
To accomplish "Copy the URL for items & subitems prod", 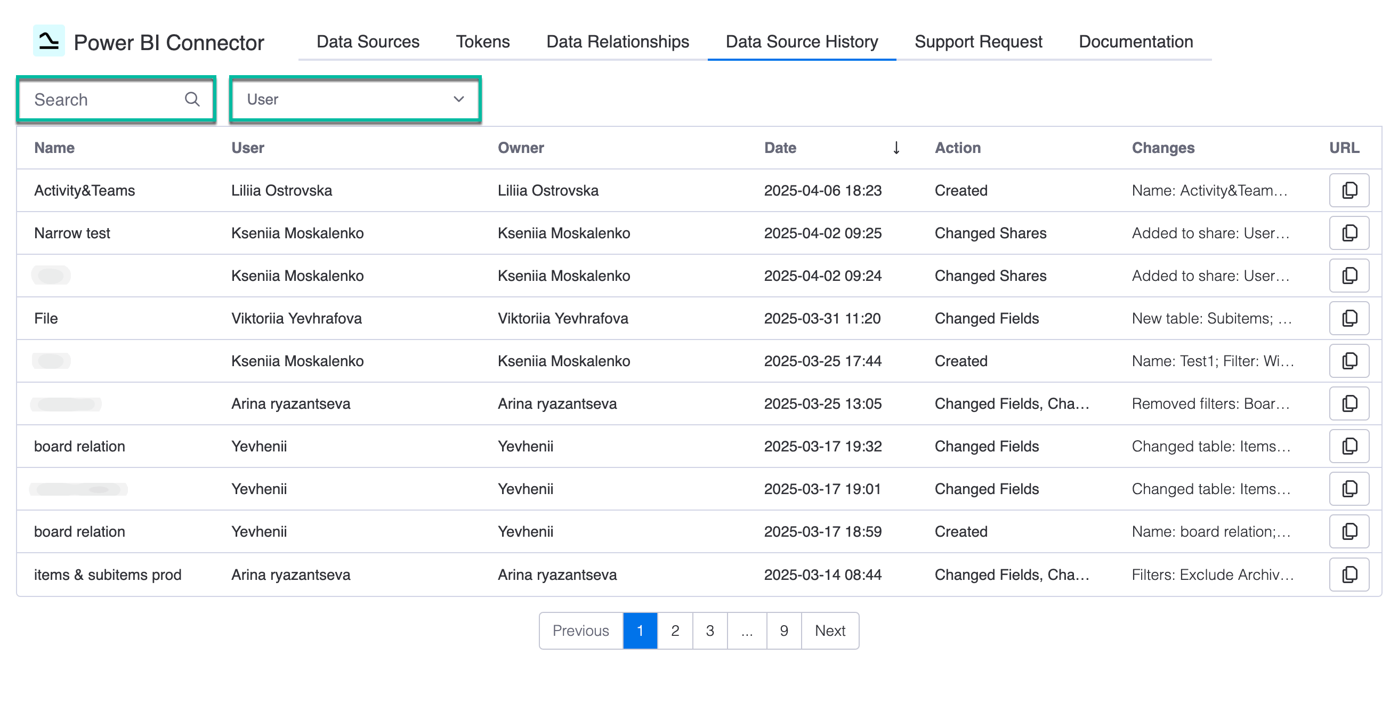I will [1349, 575].
